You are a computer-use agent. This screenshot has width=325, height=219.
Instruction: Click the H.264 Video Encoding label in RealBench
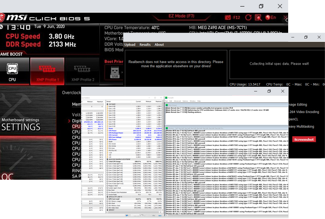[x=304, y=112]
